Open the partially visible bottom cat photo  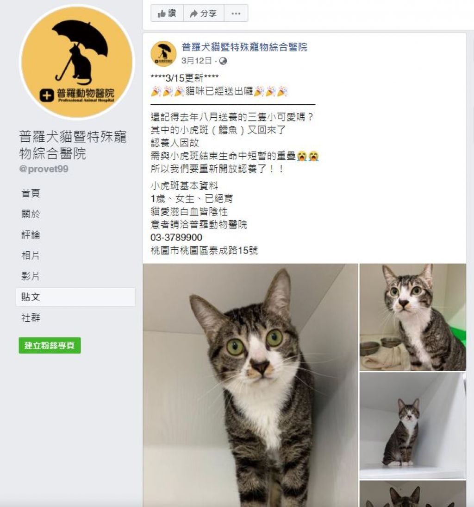pos(413,494)
